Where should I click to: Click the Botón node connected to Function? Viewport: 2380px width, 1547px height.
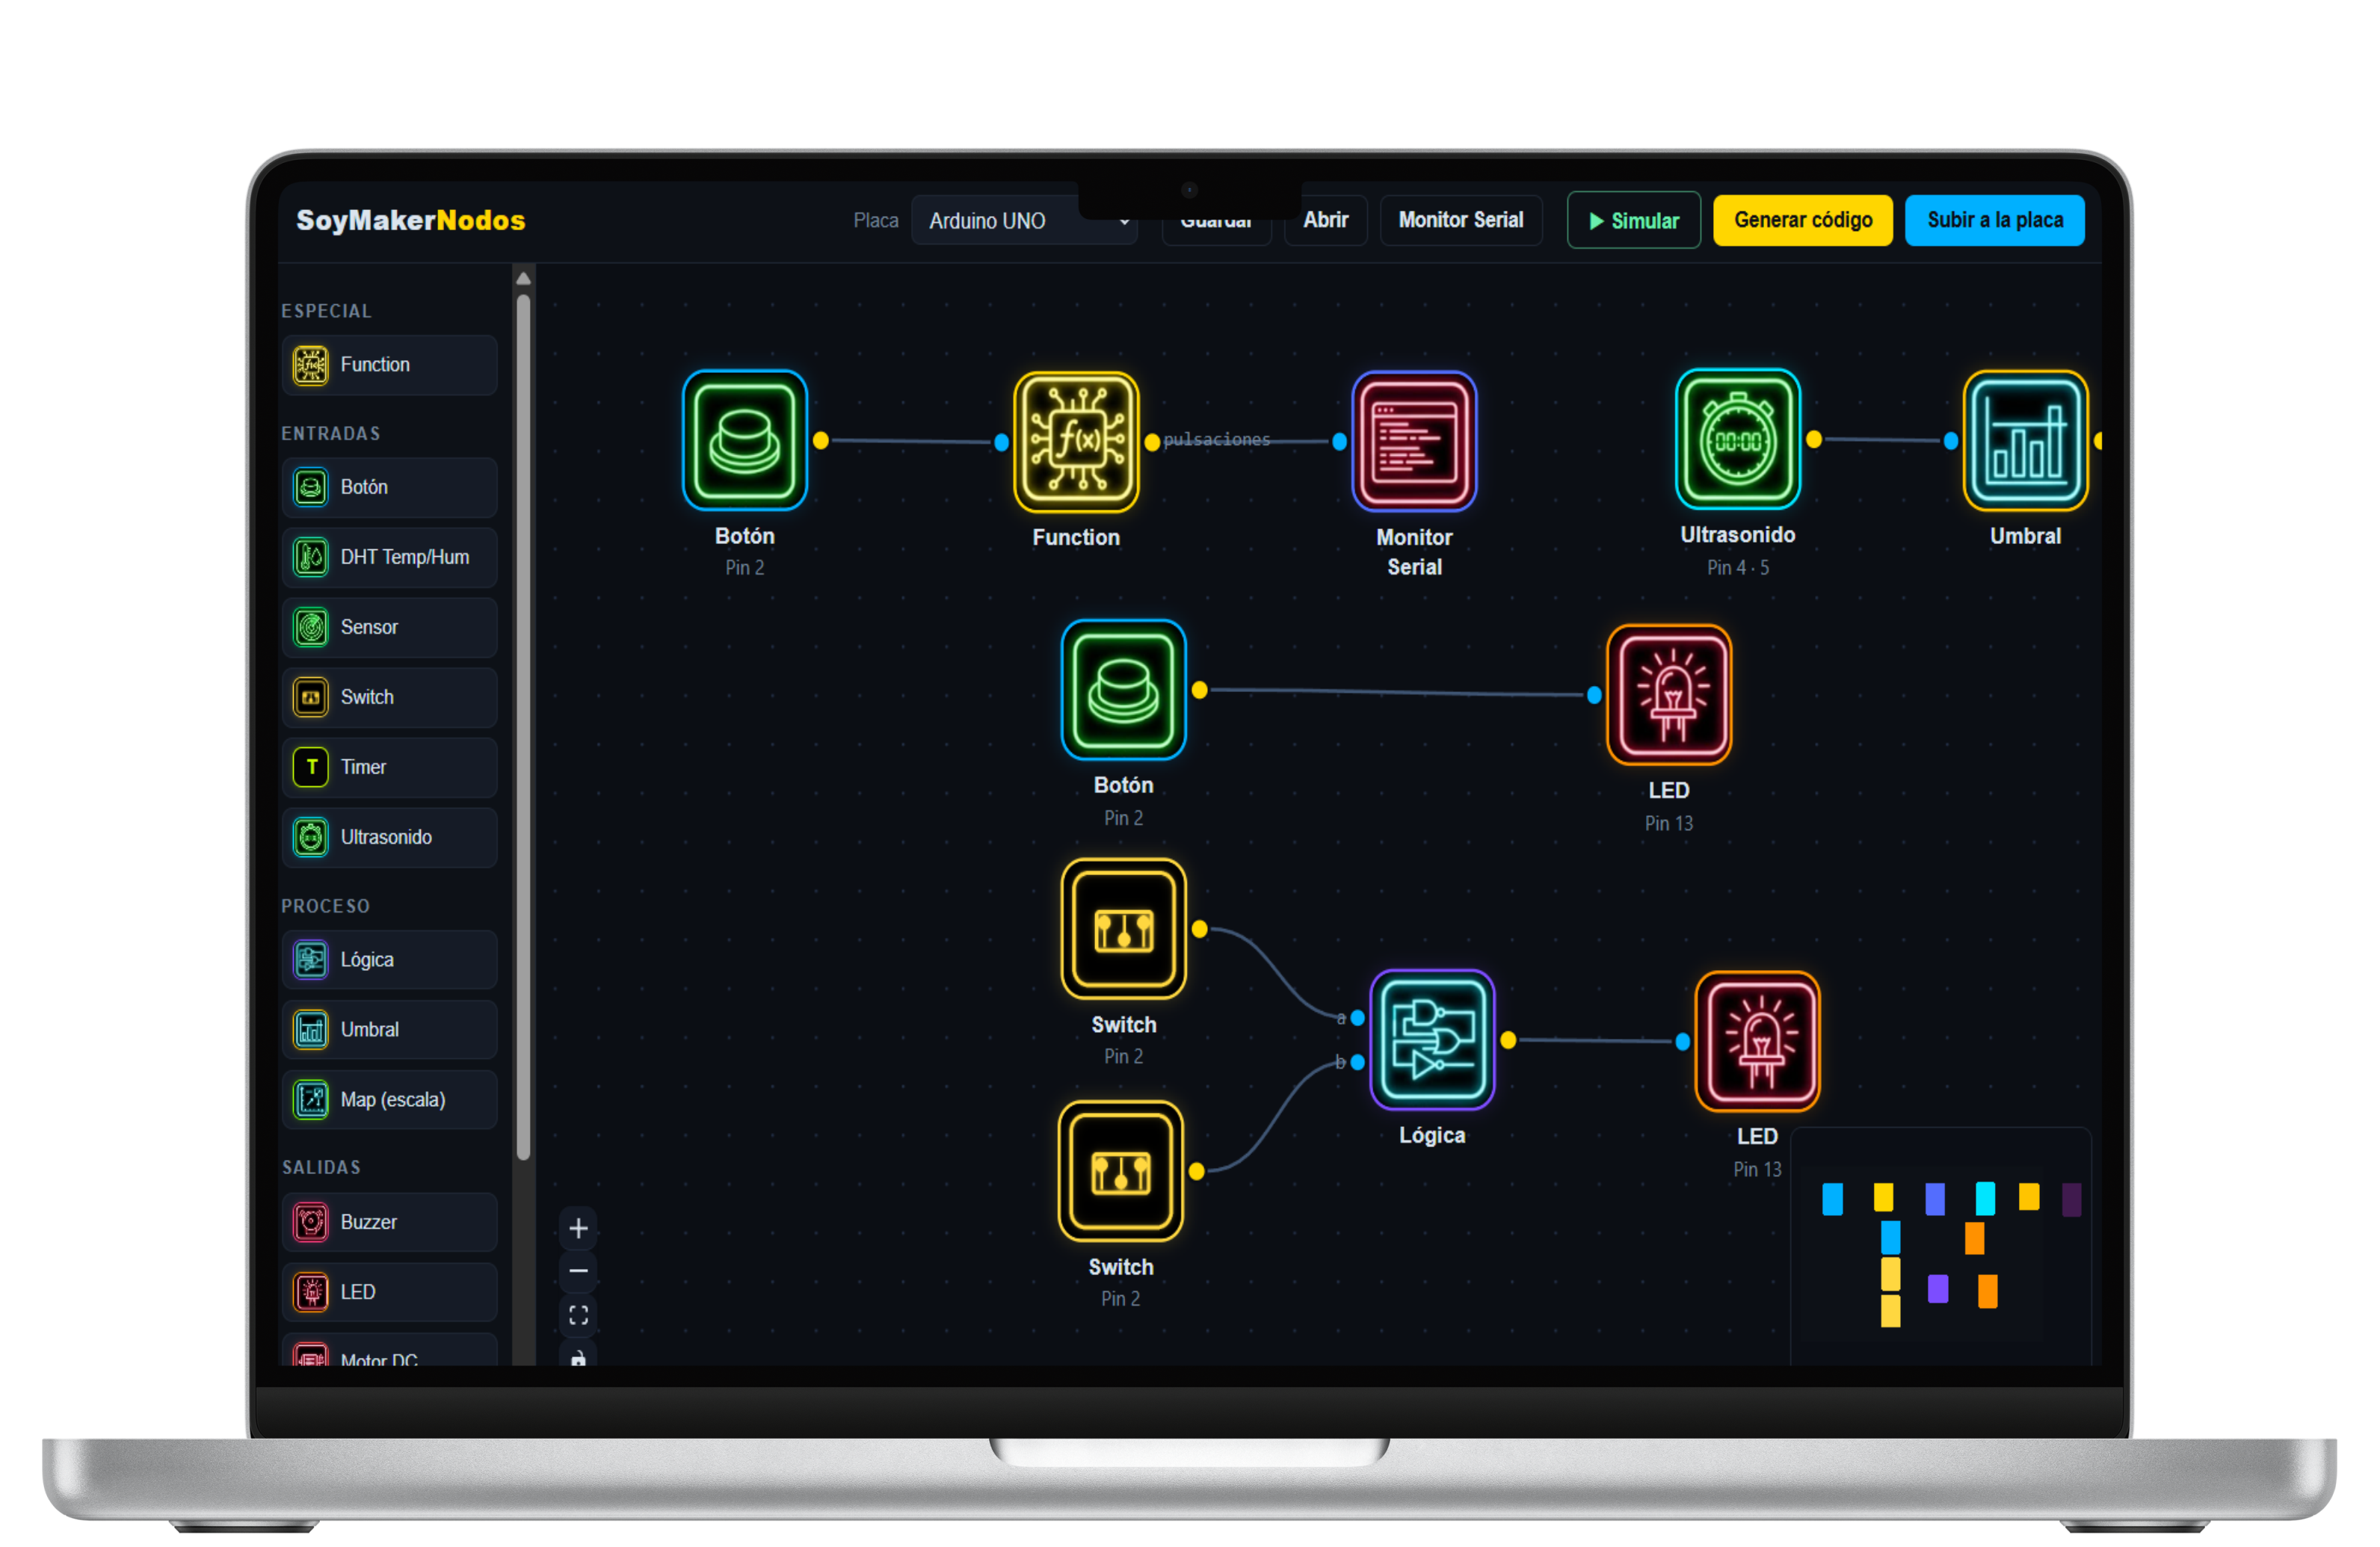[x=745, y=440]
